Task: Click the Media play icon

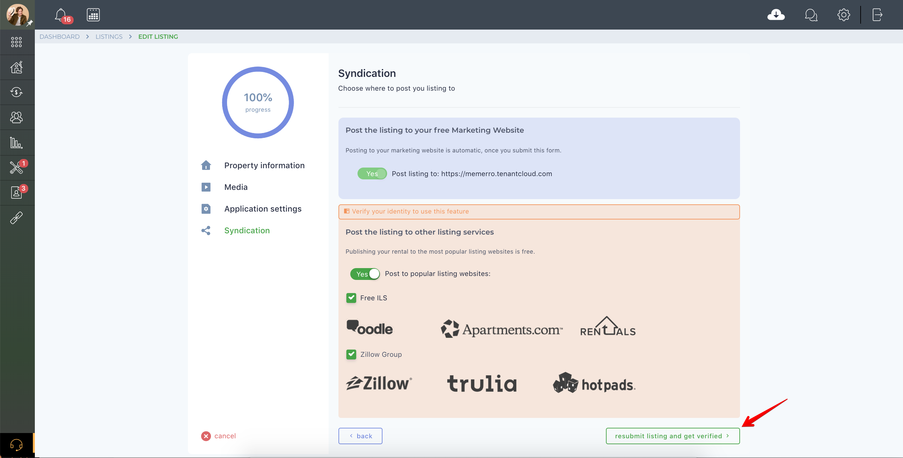Action: (x=206, y=187)
